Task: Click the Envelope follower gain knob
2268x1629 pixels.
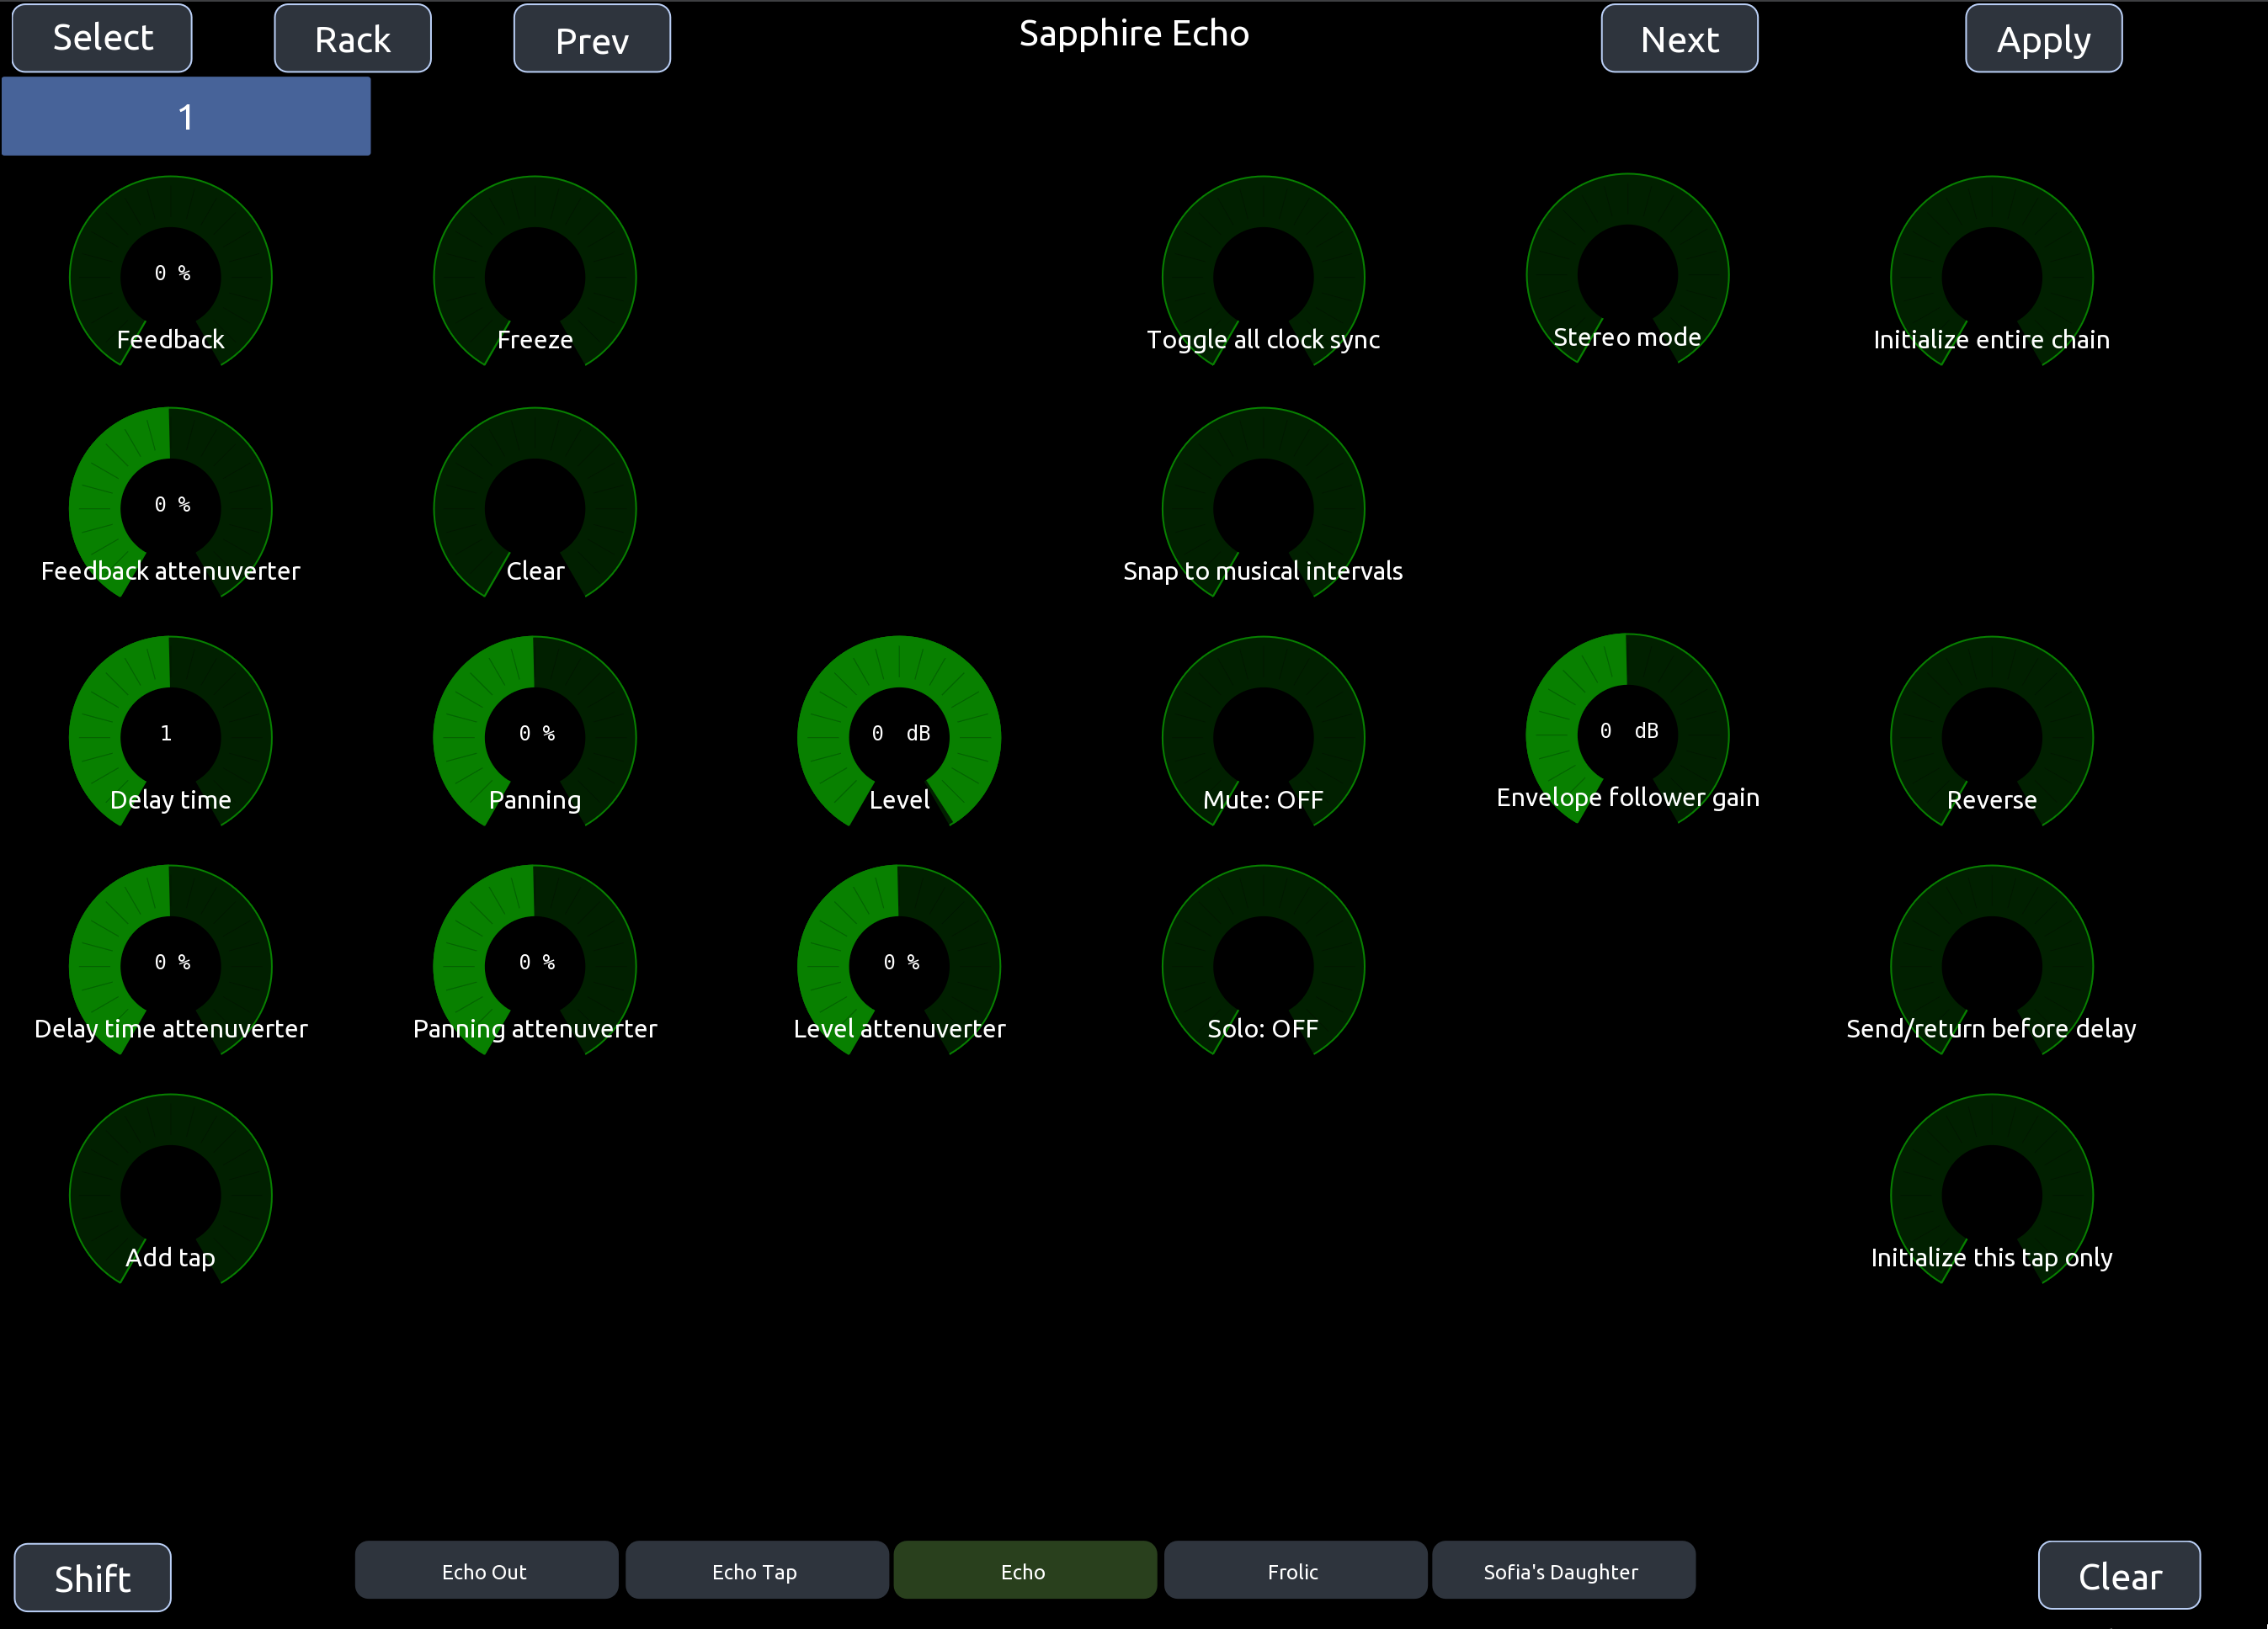Action: coord(1626,735)
